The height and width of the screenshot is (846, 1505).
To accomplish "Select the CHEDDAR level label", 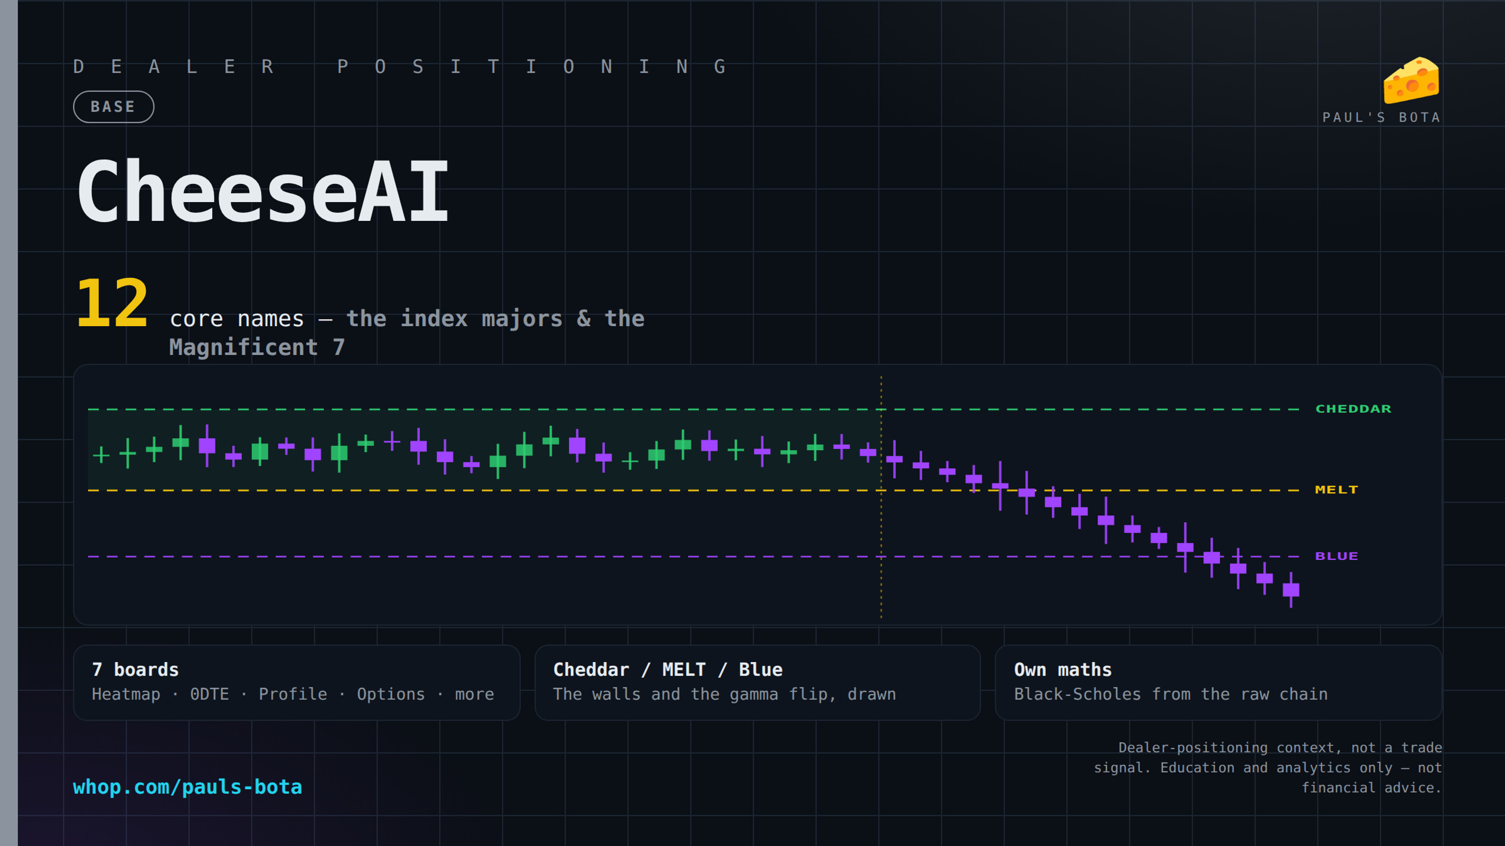I will [1353, 409].
